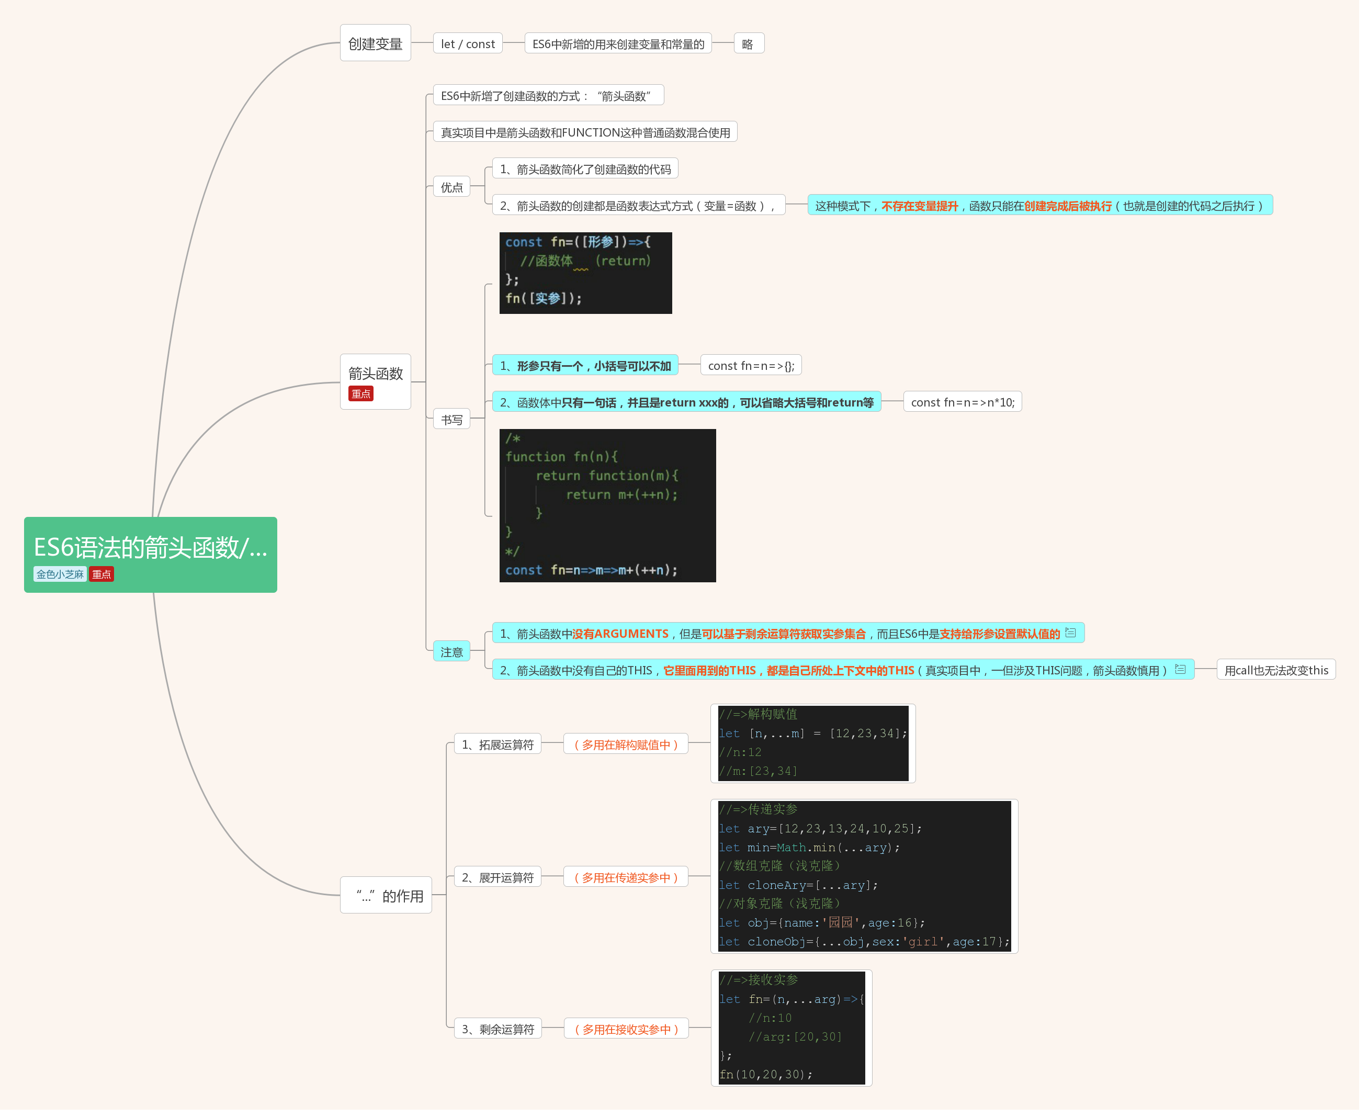Select the let / const subtopic

(471, 44)
